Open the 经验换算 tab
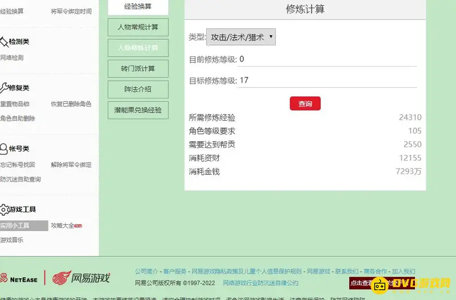Screen dimensions: 456x300 point(138,7)
